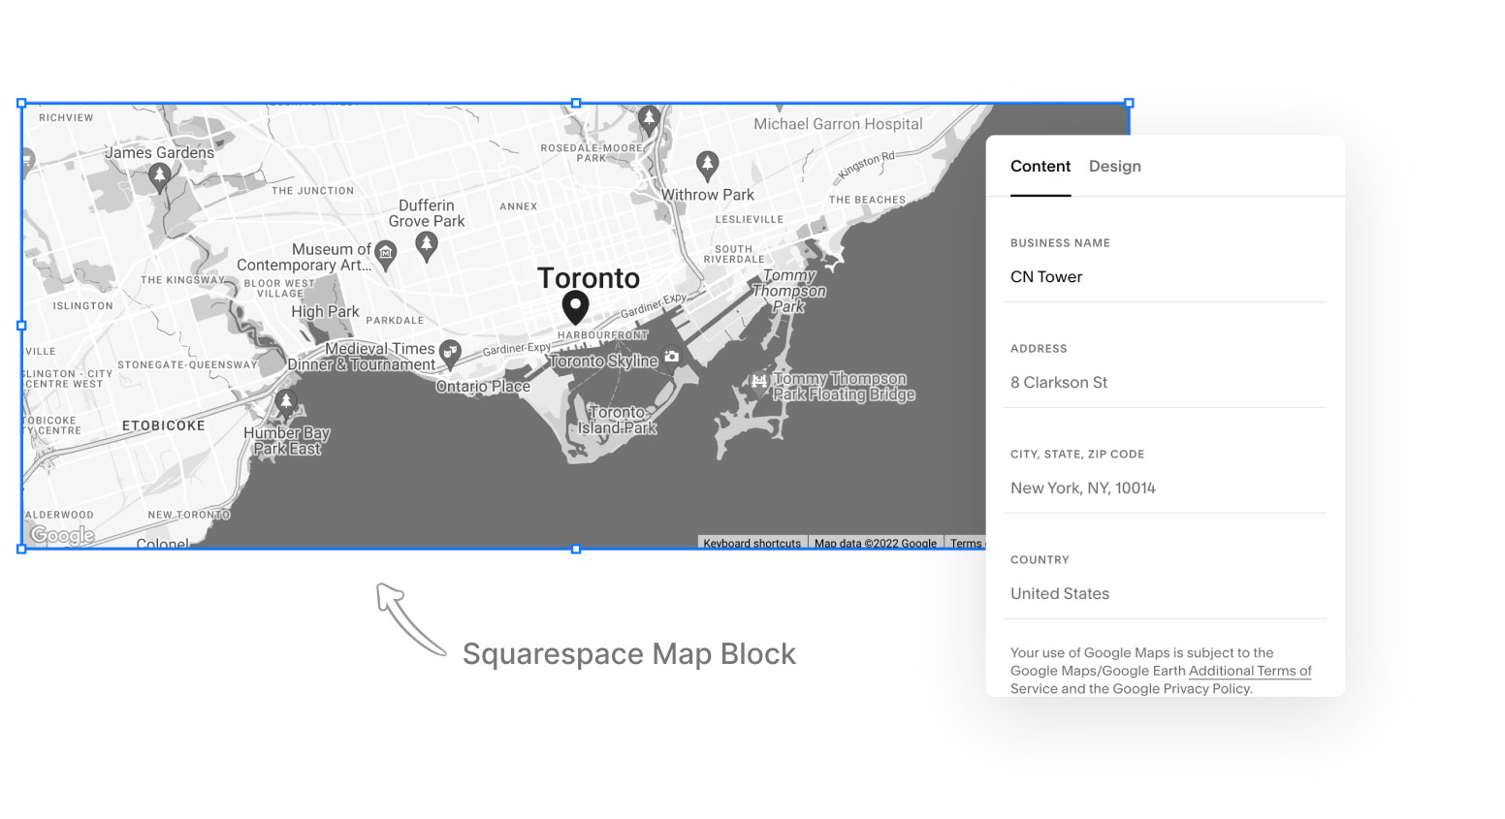Viewport: 1505px width, 819px height.
Task: Click the Additional Terms of Service link
Action: point(1249,671)
